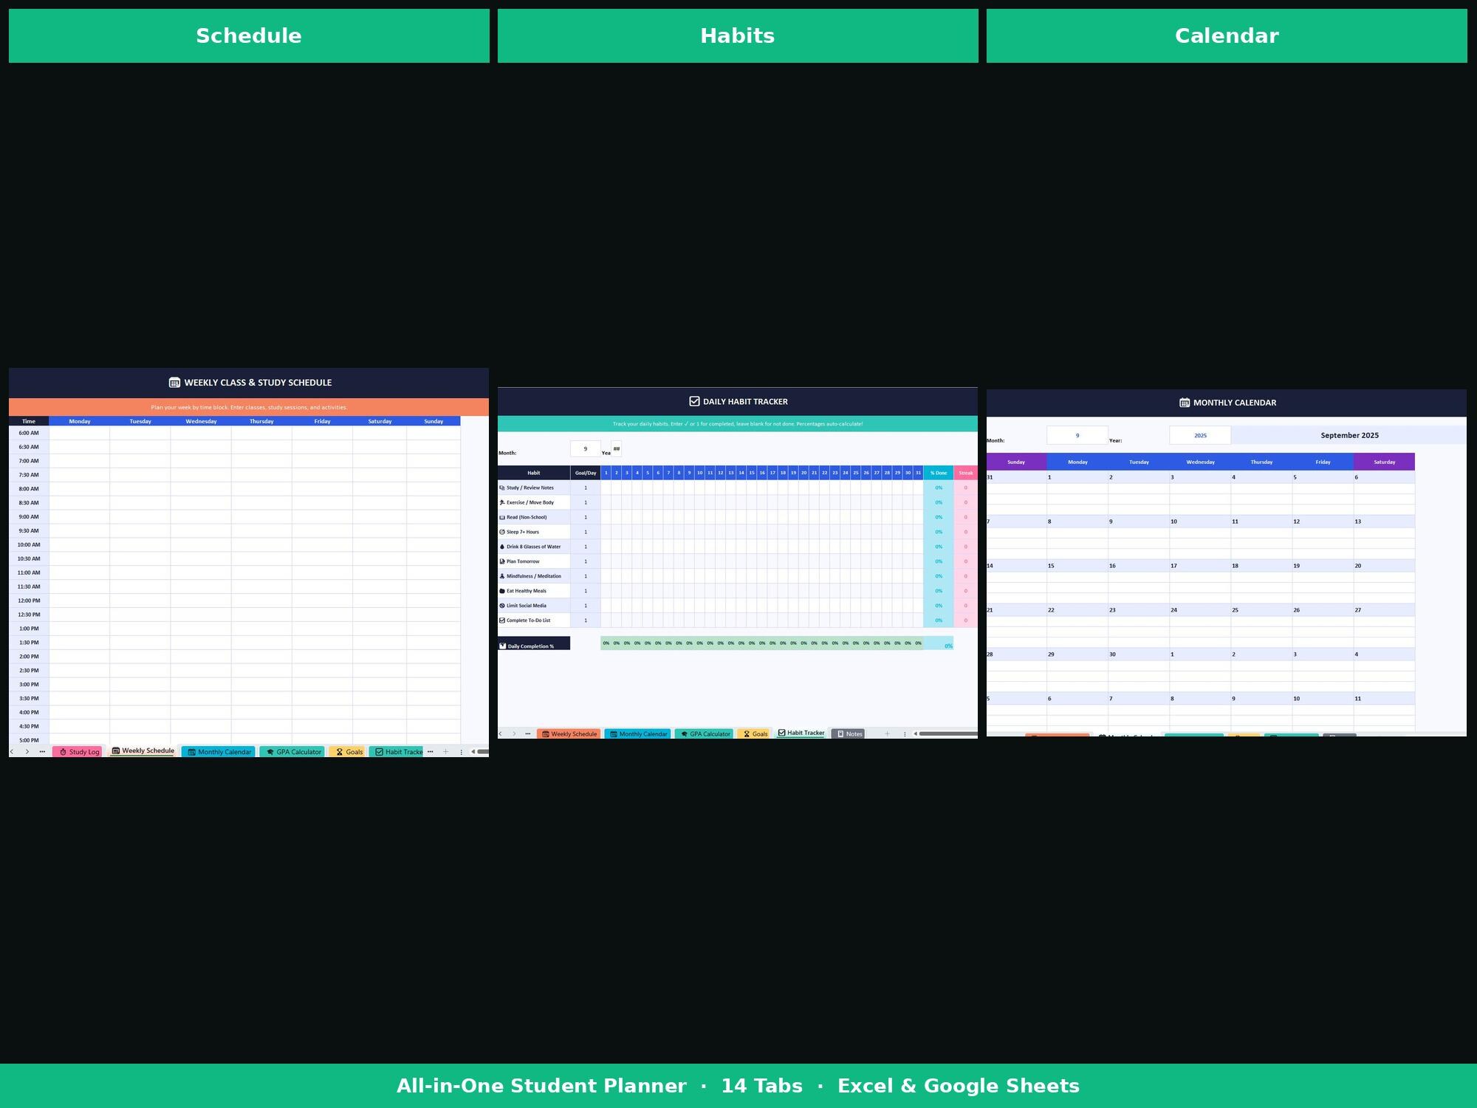The image size is (1477, 1108).
Task: Select Weekly Schedule tab in Schedule sheet
Action: coord(143,750)
